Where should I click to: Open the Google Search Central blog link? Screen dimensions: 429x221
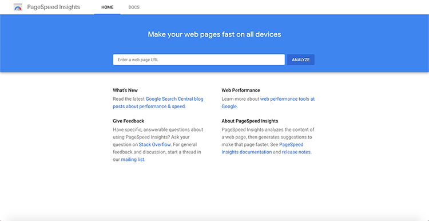[174, 99]
